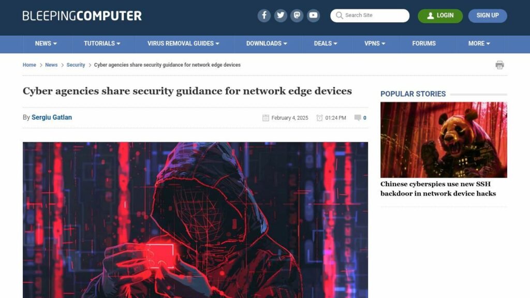530x298 pixels.
Task: Open the Twitter social icon
Action: click(x=281, y=16)
